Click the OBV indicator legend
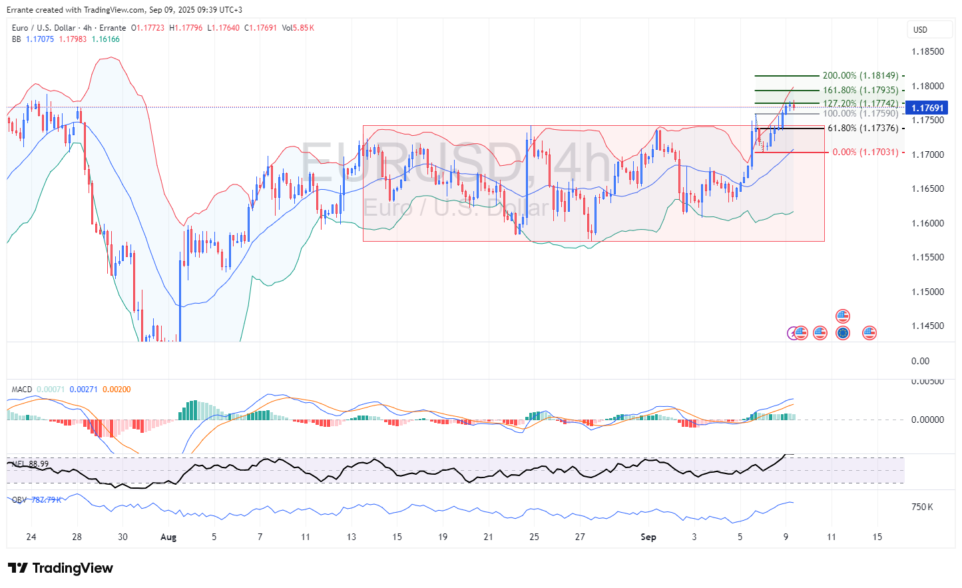 19,499
